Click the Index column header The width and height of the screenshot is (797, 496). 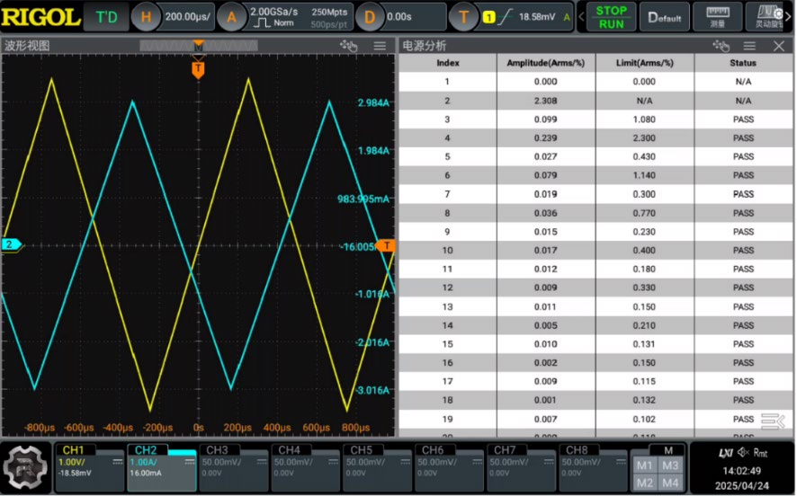coord(448,63)
